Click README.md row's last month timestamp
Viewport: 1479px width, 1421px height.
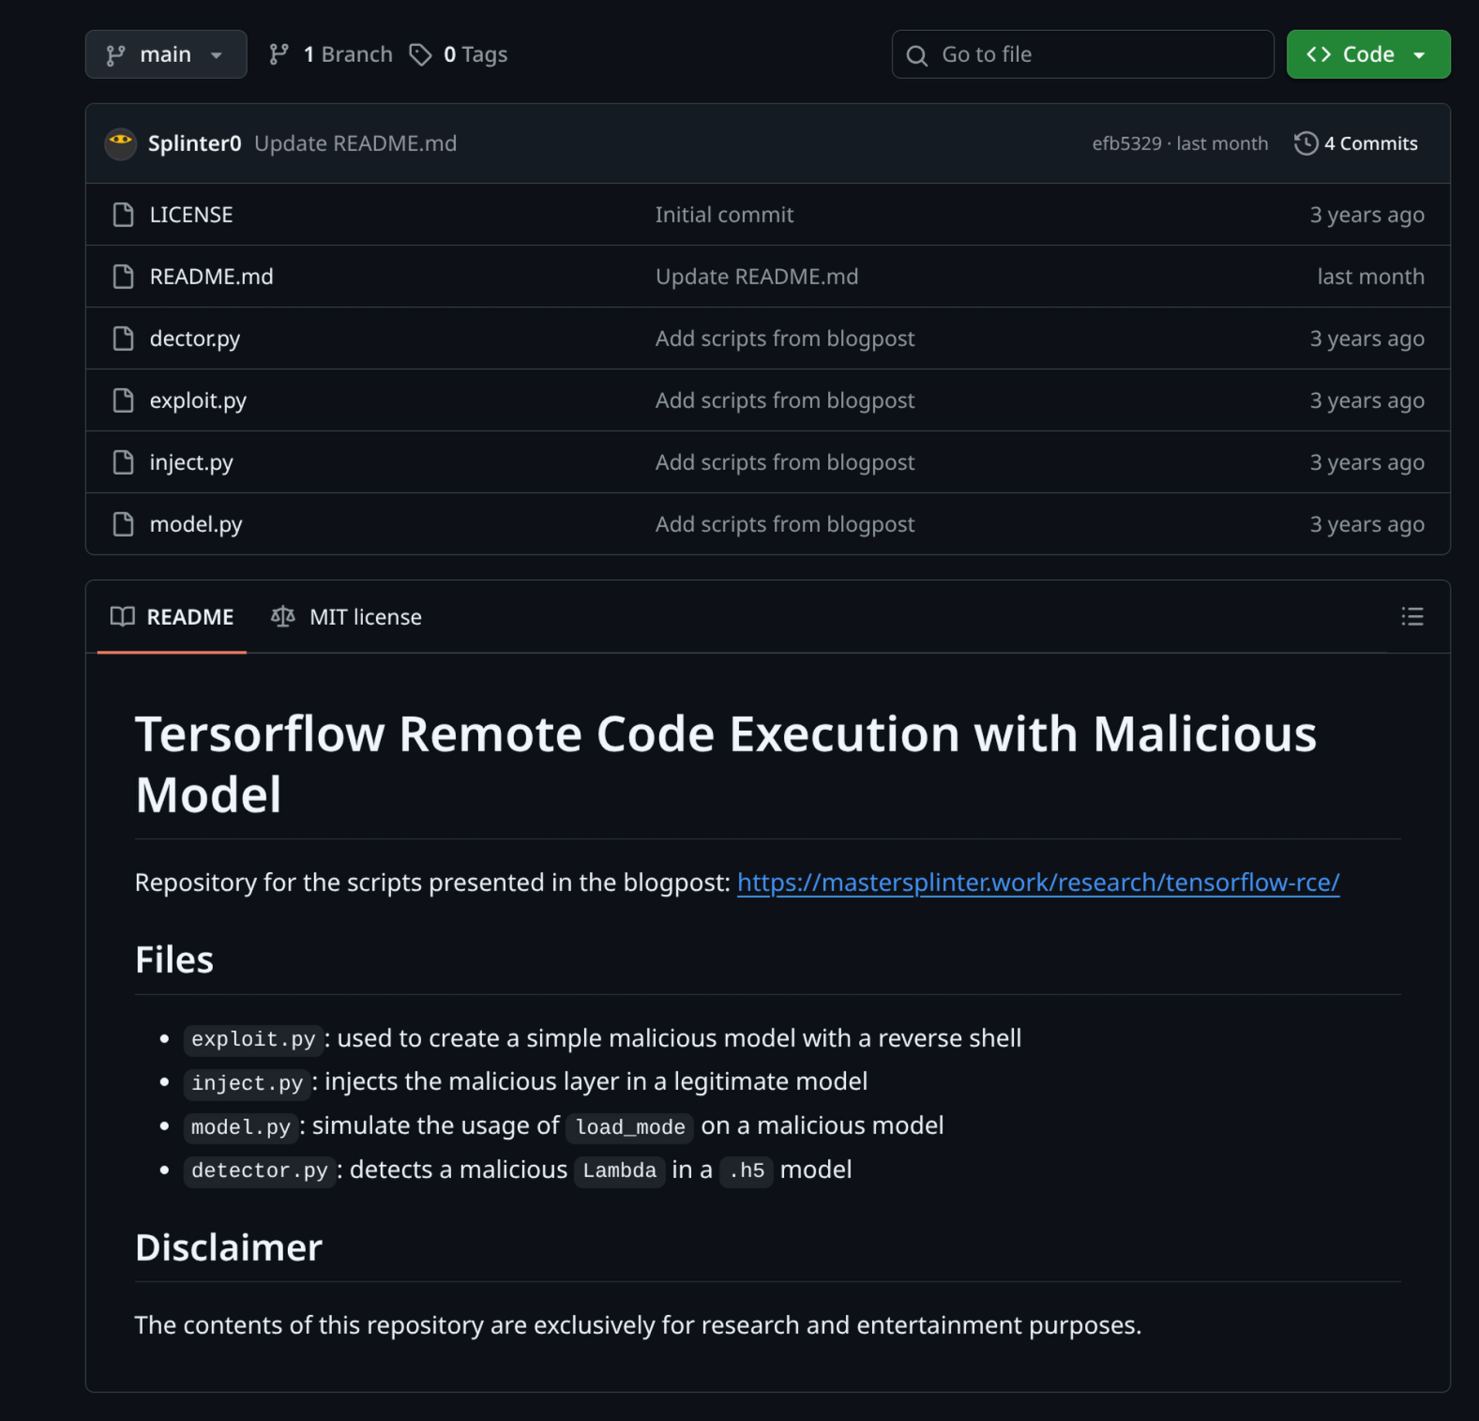click(x=1370, y=277)
